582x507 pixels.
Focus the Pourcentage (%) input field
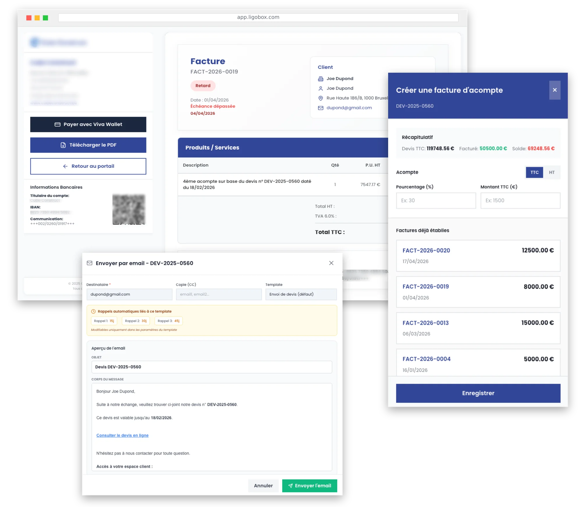click(x=436, y=201)
